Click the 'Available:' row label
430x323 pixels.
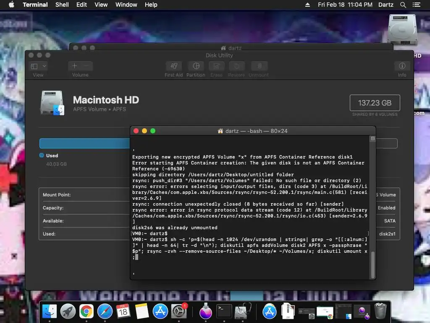(53, 221)
